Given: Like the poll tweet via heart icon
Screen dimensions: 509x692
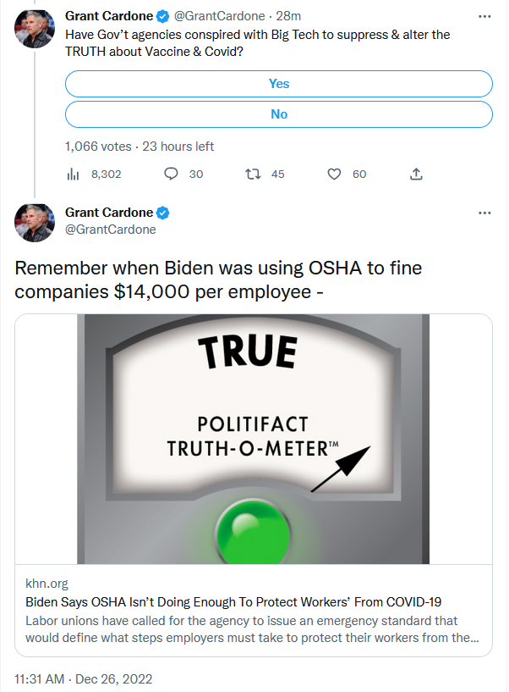Looking at the screenshot, I should 334,174.
